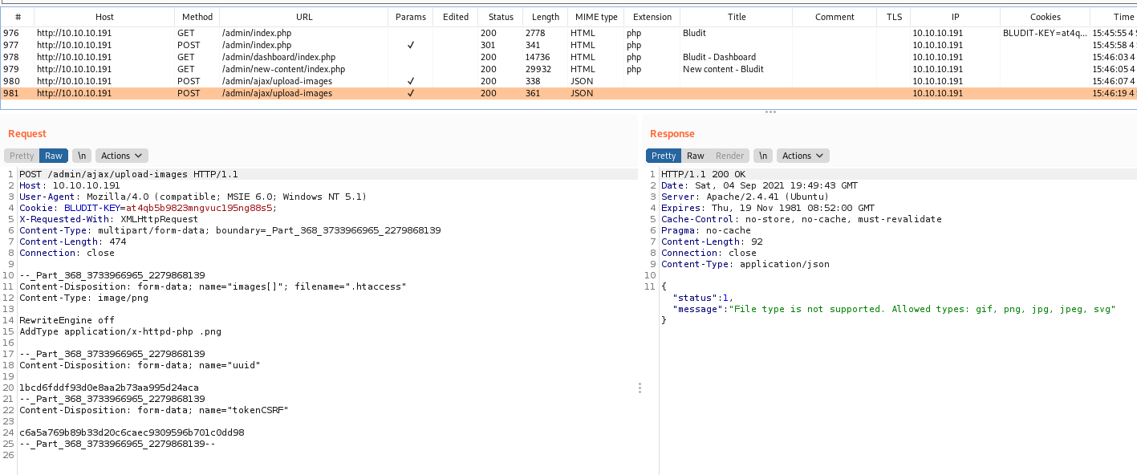Sort history by the Cookies column header

click(1045, 17)
